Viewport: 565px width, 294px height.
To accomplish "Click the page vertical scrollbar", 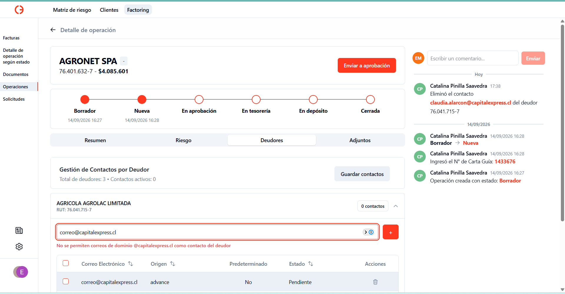I will click(562, 124).
